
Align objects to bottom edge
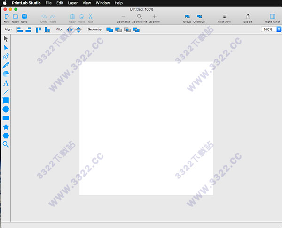(x=47, y=29)
